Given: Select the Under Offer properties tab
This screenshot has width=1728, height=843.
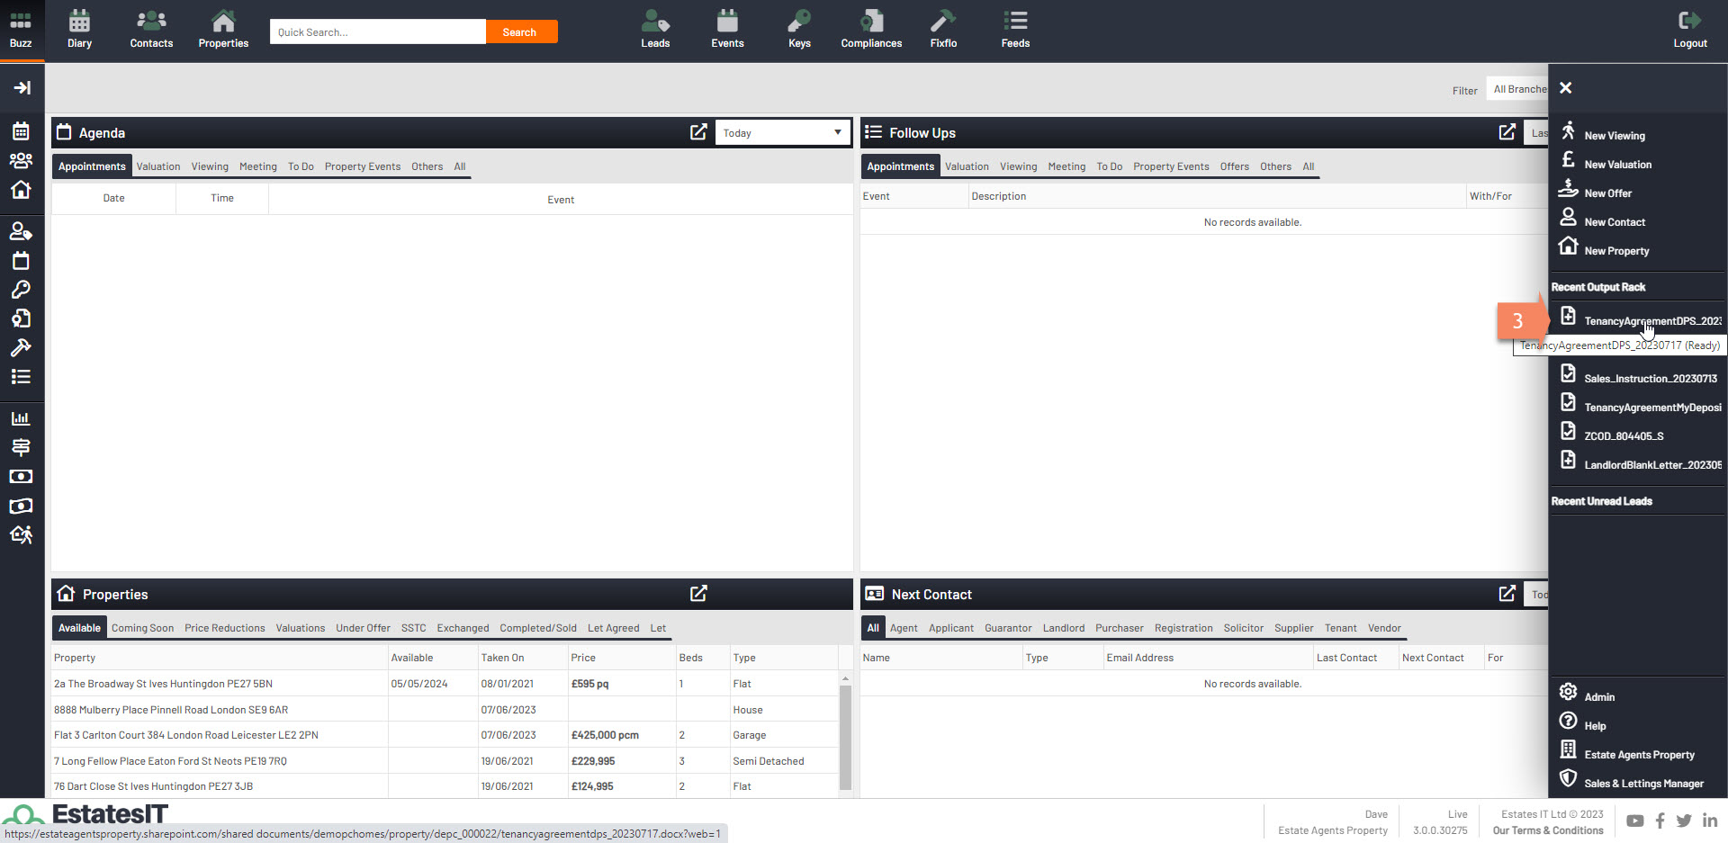Looking at the screenshot, I should pyautogui.click(x=363, y=628).
